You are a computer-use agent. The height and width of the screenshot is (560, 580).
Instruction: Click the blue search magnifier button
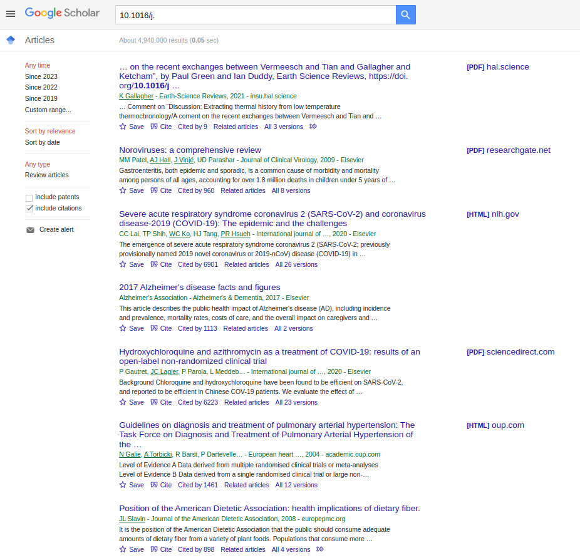pyautogui.click(x=405, y=14)
